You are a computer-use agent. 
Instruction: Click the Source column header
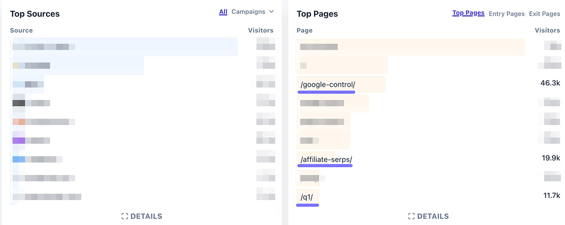coord(21,30)
